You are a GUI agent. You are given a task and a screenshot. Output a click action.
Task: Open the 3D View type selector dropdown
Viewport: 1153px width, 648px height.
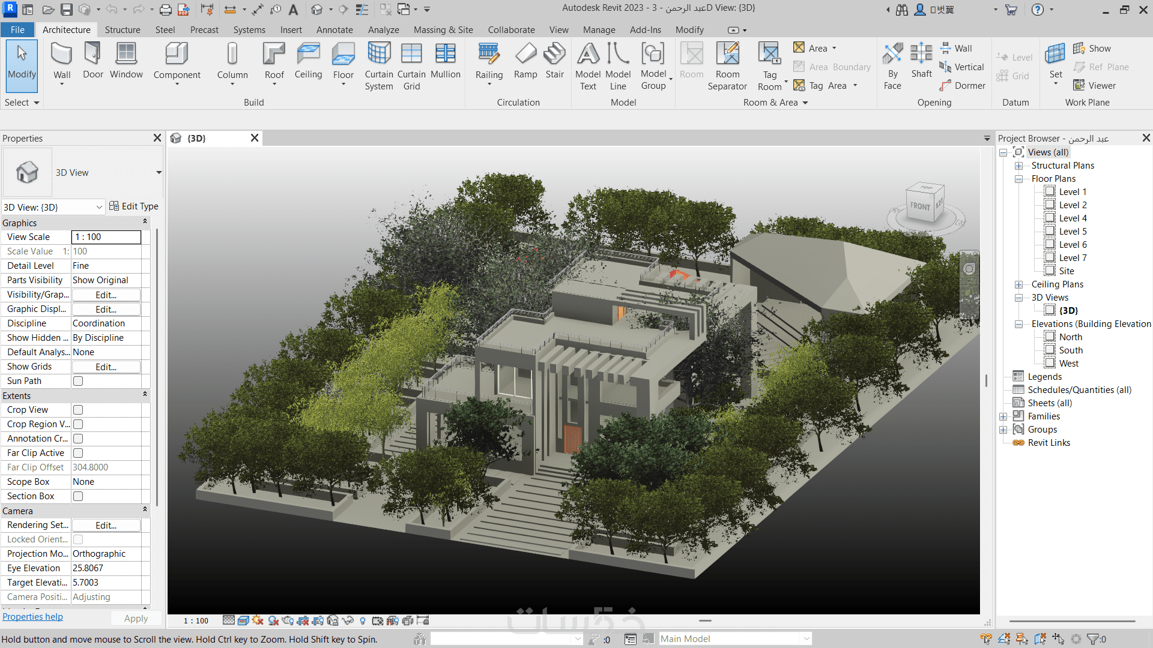pos(159,173)
